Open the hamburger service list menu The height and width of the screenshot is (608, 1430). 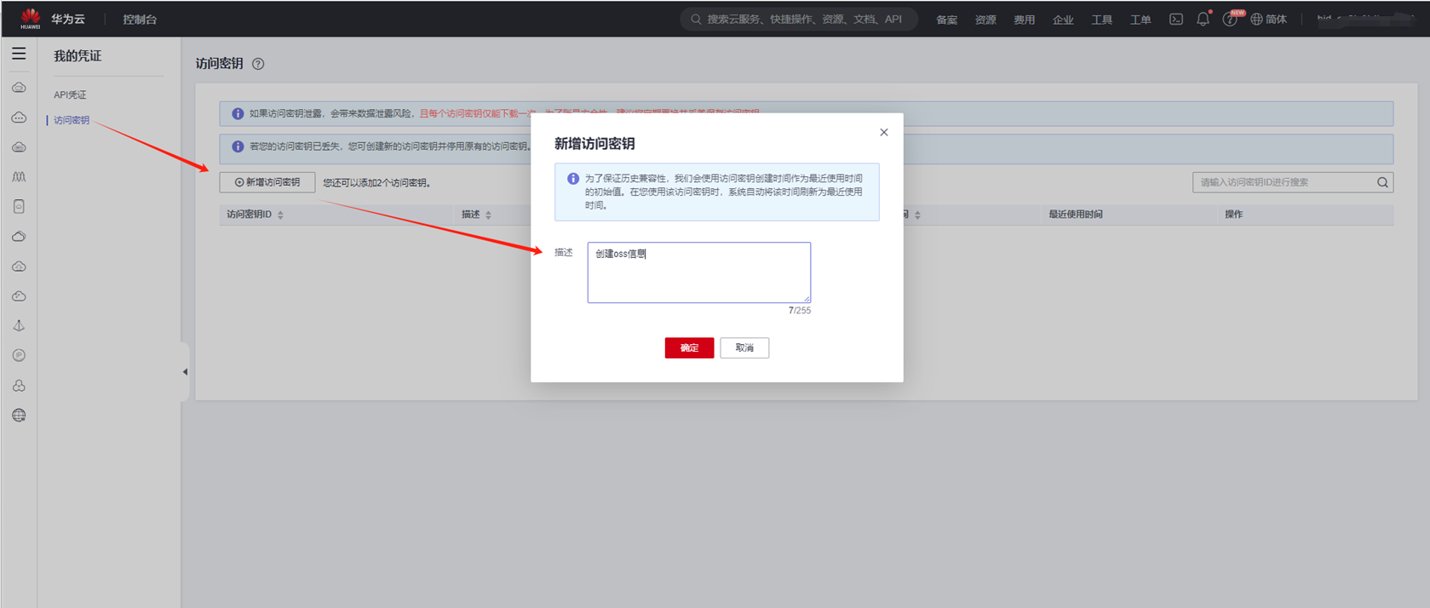[x=19, y=54]
